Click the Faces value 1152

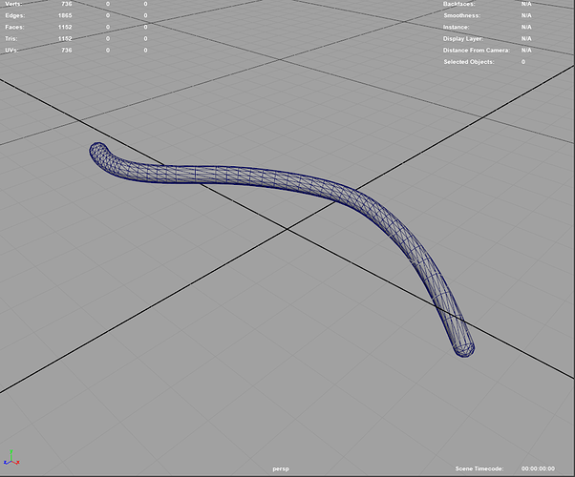pos(64,28)
